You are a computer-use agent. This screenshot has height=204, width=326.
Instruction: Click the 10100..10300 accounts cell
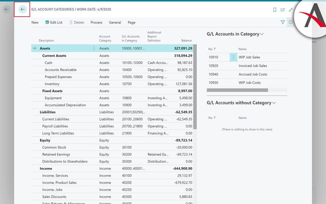[x=132, y=63]
